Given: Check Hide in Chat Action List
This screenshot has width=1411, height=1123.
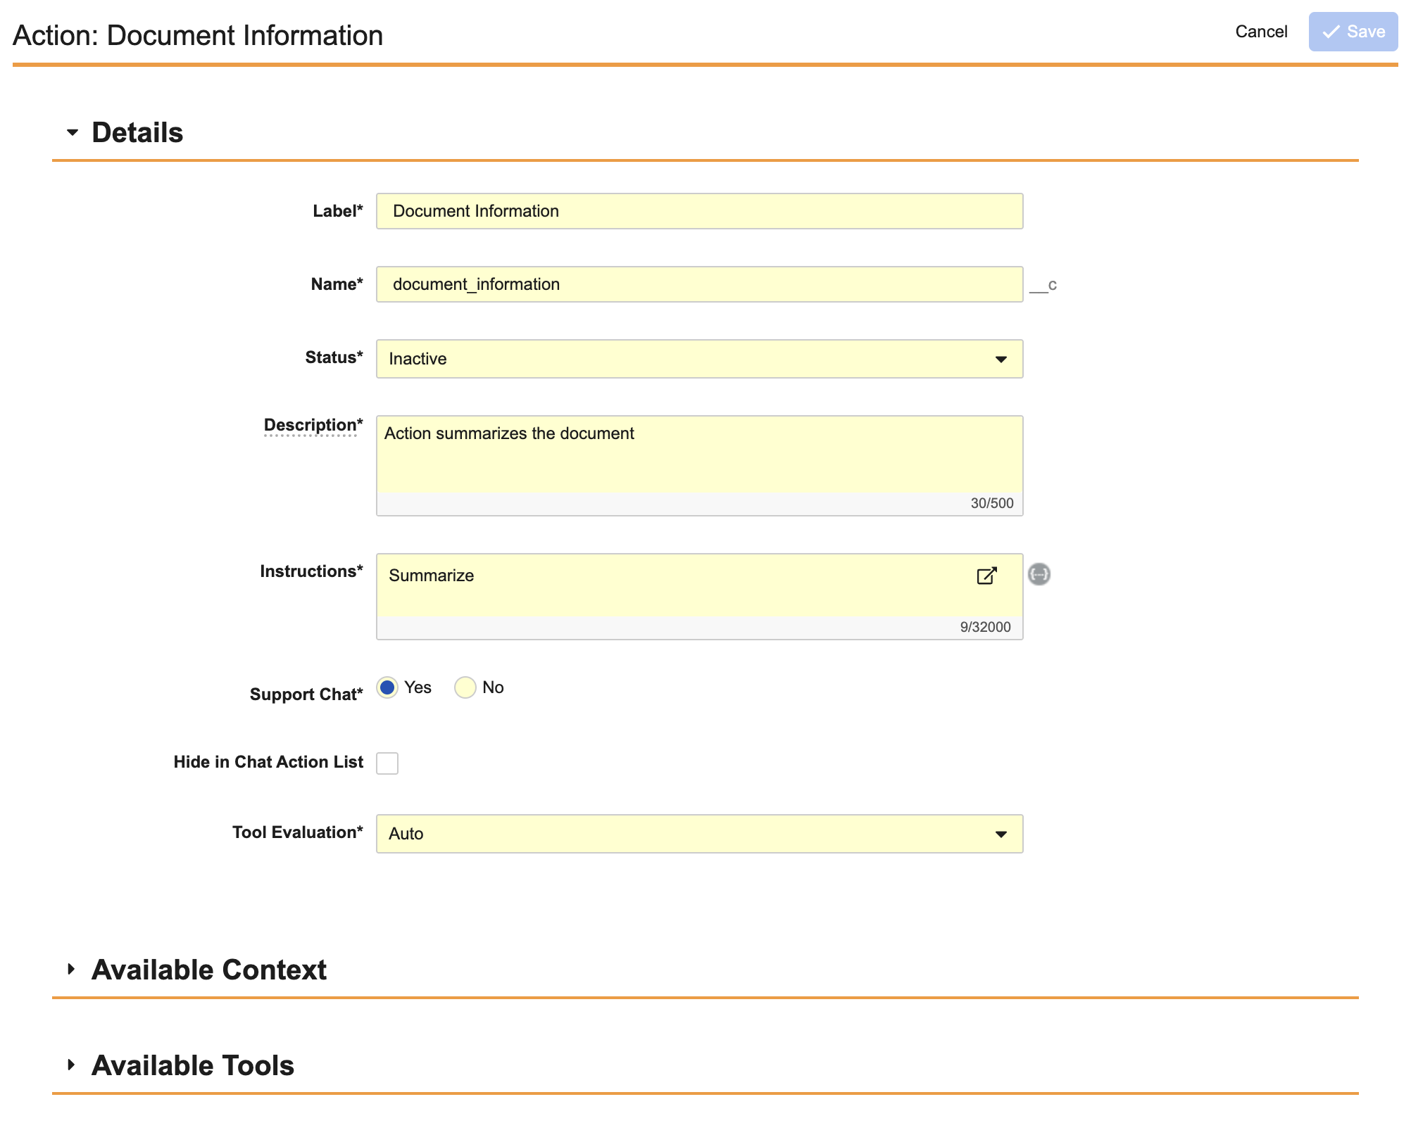Looking at the screenshot, I should pos(387,763).
